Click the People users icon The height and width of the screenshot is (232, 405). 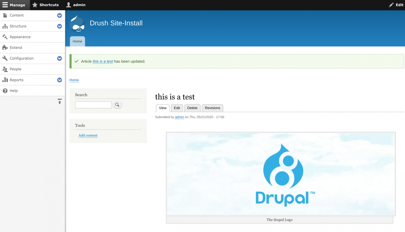tap(5, 69)
